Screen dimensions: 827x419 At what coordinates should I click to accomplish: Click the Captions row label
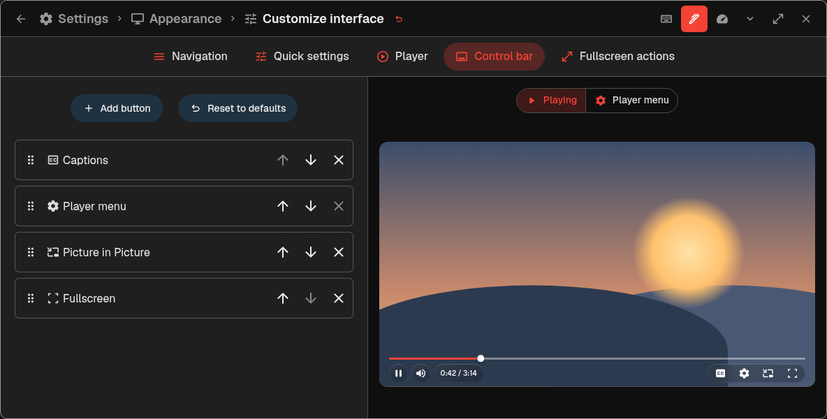85,160
